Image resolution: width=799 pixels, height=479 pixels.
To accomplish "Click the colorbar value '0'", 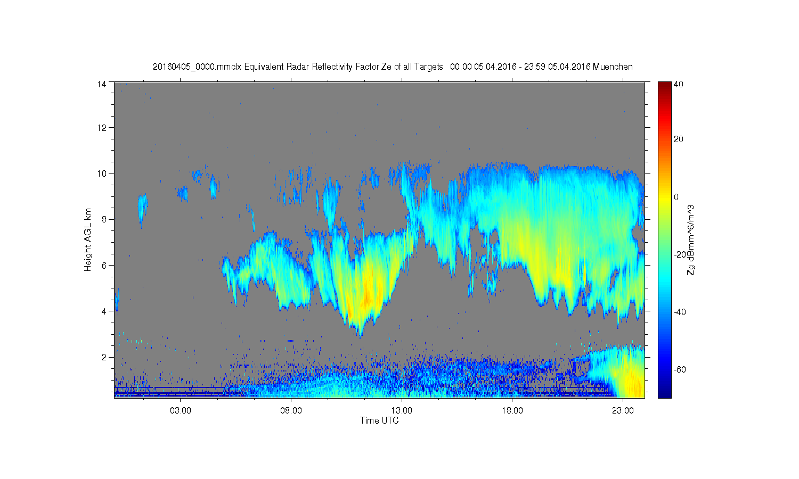I will click(x=676, y=197).
